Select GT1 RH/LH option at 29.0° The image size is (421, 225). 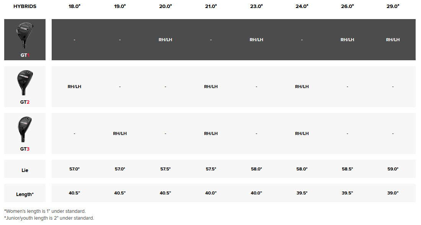[x=393, y=40]
